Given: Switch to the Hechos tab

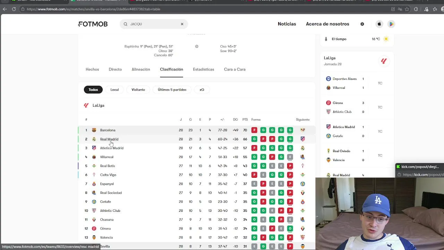Looking at the screenshot, I should pyautogui.click(x=92, y=69).
